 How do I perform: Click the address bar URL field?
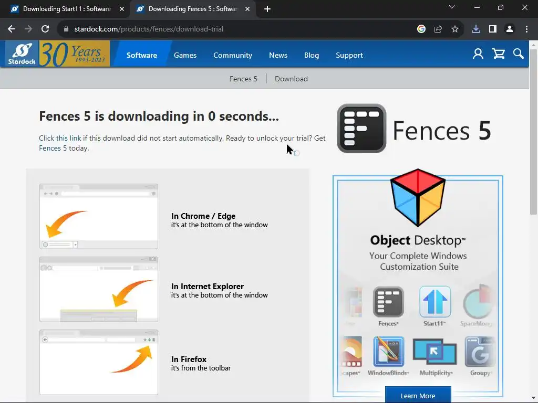tap(237, 29)
